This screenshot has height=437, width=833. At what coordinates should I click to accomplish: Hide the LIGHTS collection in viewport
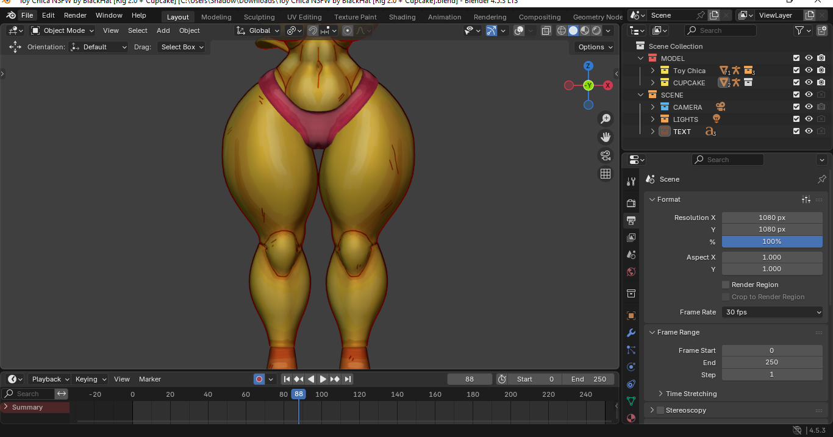click(x=809, y=119)
